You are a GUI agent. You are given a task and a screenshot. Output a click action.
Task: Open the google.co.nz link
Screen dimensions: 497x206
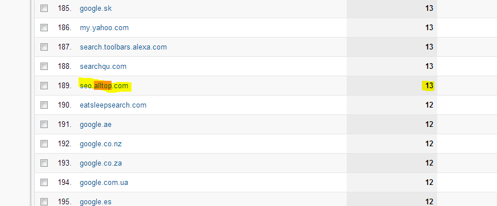click(x=100, y=144)
